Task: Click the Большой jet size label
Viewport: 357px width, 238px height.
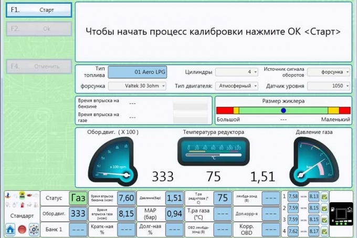Action: (x=228, y=119)
